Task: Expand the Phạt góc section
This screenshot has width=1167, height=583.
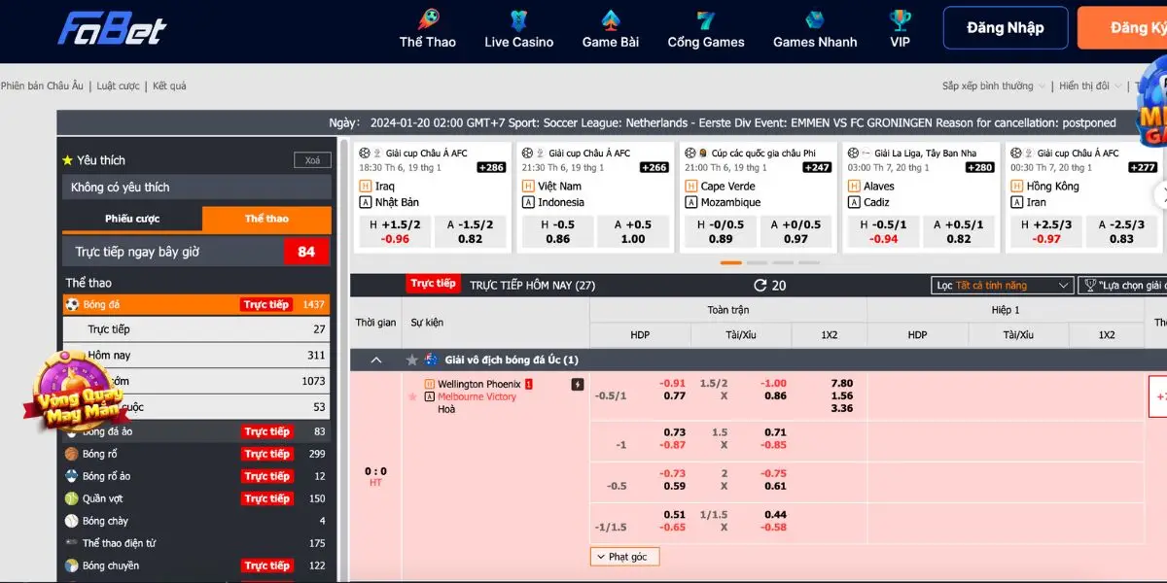Action: [625, 557]
